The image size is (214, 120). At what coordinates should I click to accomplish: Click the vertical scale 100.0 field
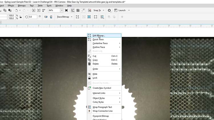point(12,18)
